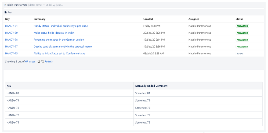Open the 67 issues link

pos(30,62)
